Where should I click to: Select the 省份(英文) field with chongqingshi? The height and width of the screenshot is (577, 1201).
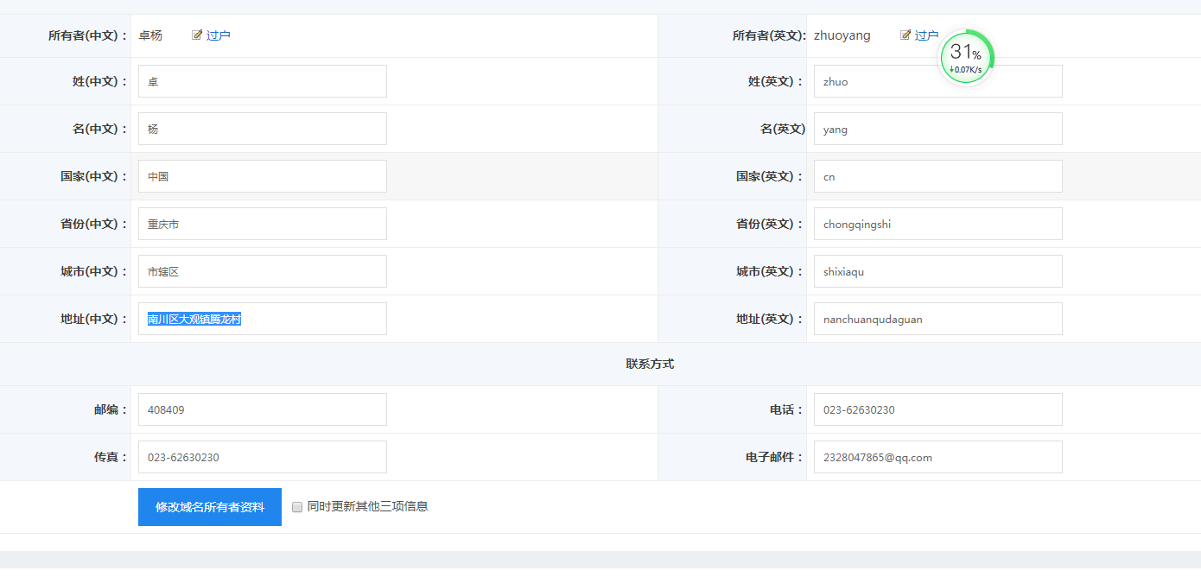click(x=937, y=224)
